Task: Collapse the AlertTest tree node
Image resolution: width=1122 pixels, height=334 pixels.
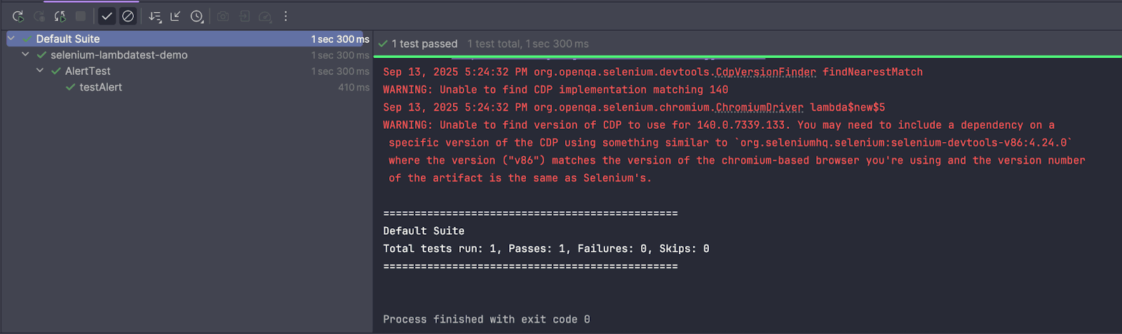Action: [40, 71]
